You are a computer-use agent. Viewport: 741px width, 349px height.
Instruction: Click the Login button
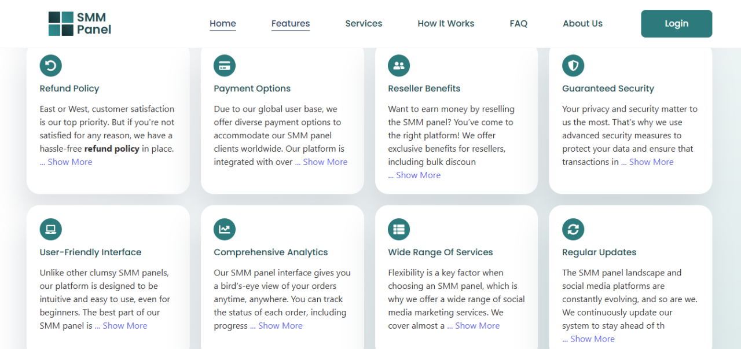[677, 24]
